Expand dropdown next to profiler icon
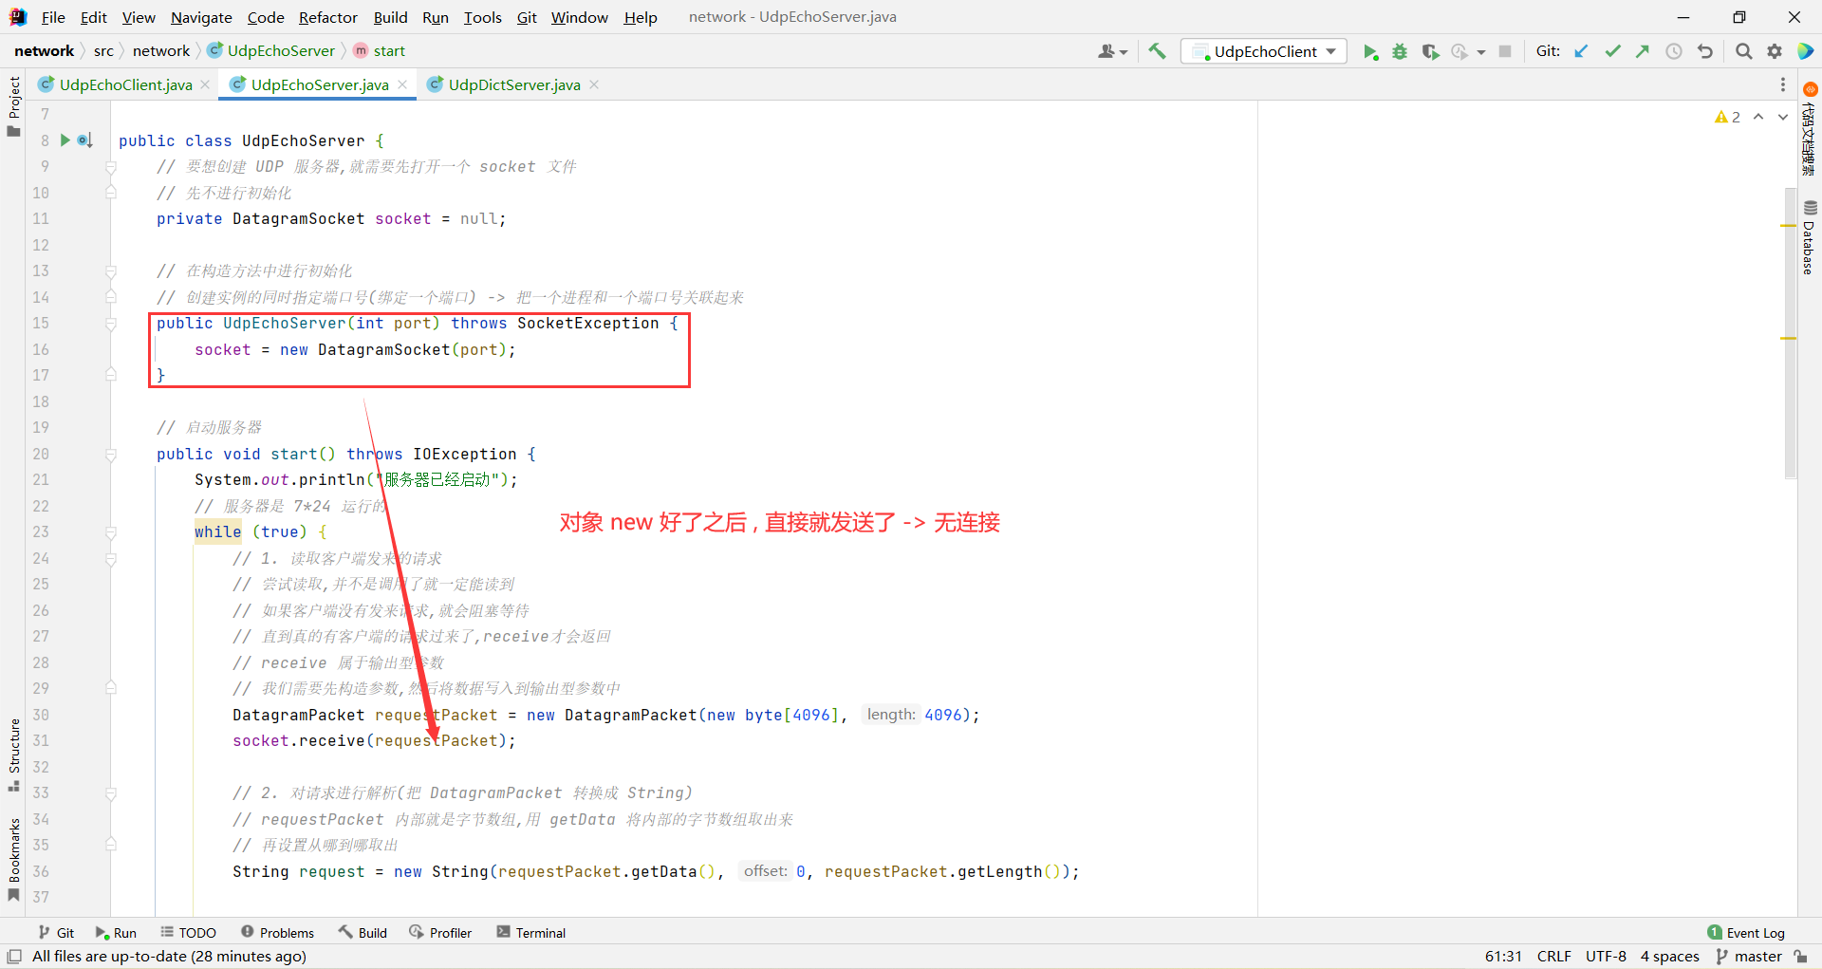Screen dimensions: 1822x969 (1480, 52)
